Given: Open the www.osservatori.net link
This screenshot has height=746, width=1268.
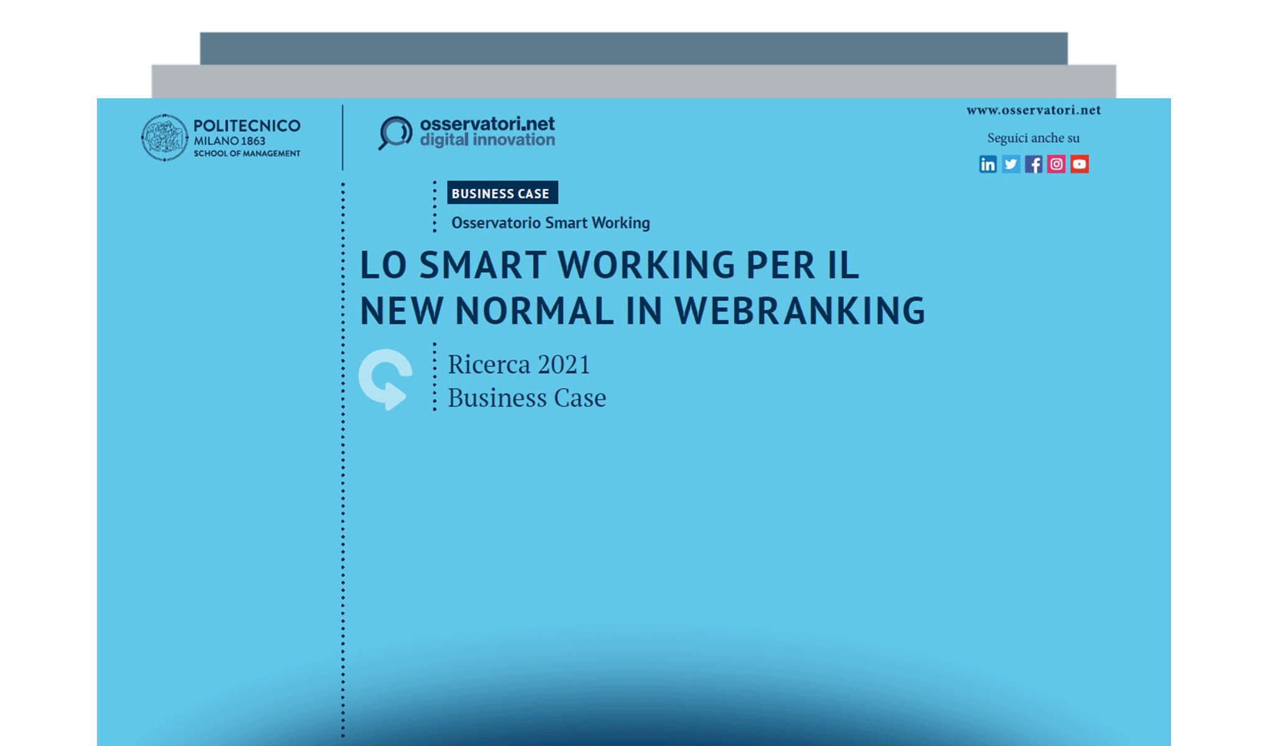Looking at the screenshot, I should click(1033, 110).
